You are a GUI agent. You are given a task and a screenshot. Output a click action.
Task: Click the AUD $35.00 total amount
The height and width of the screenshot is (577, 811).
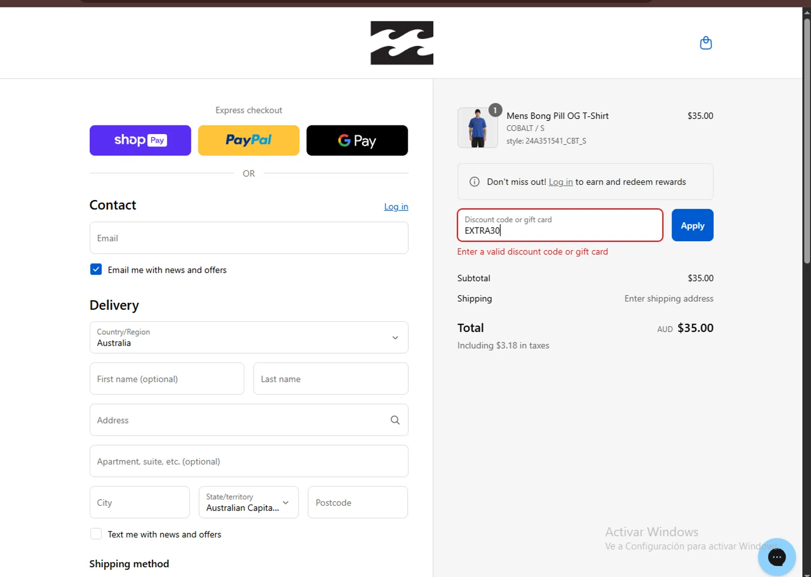tap(685, 328)
